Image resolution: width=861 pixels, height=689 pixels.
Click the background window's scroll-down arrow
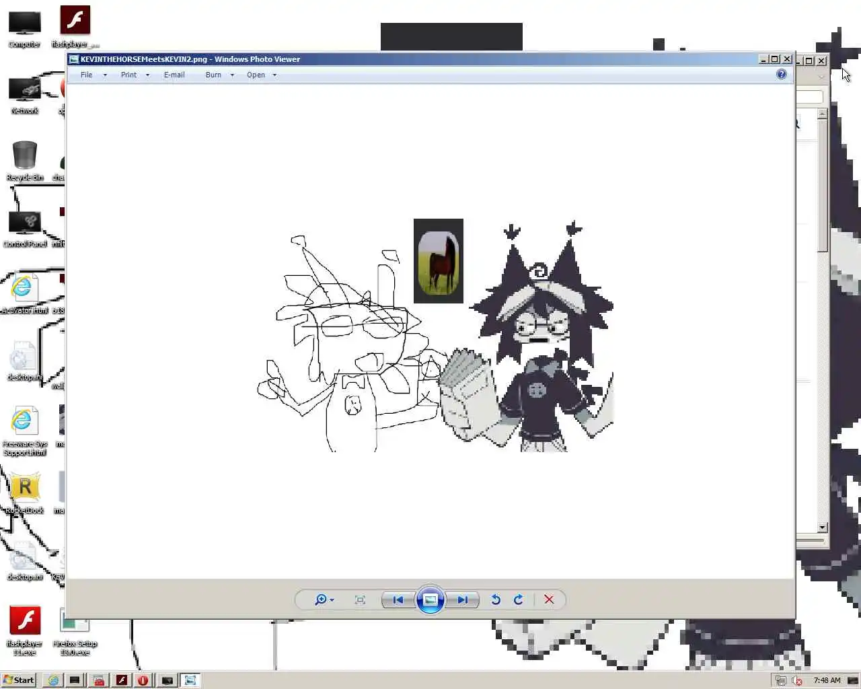pos(823,528)
